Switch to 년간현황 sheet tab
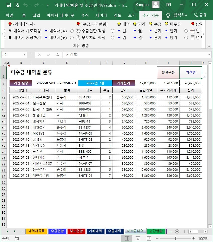Viewport: 213px width, 242px height. pos(156,231)
